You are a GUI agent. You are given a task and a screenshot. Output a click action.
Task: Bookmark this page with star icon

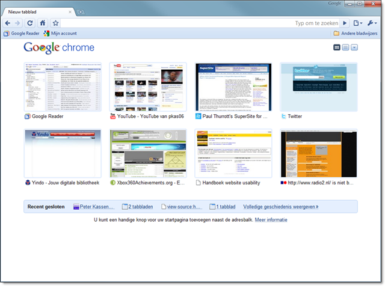[56, 23]
